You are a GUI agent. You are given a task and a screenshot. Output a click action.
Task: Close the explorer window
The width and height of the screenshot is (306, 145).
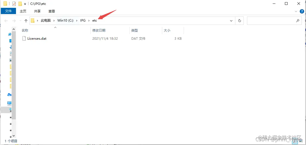click(299, 4)
